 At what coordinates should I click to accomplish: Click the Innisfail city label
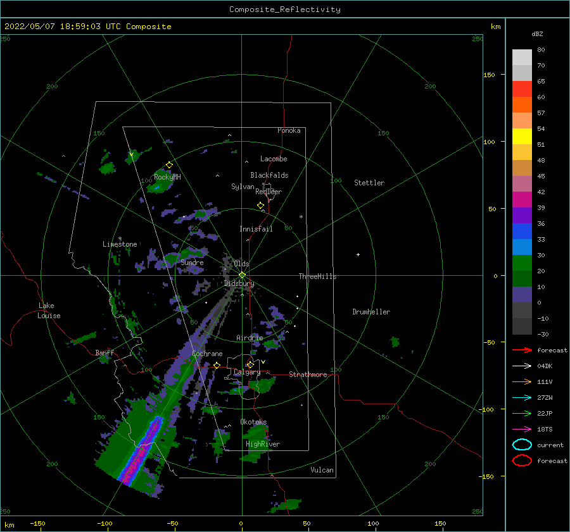[256, 229]
